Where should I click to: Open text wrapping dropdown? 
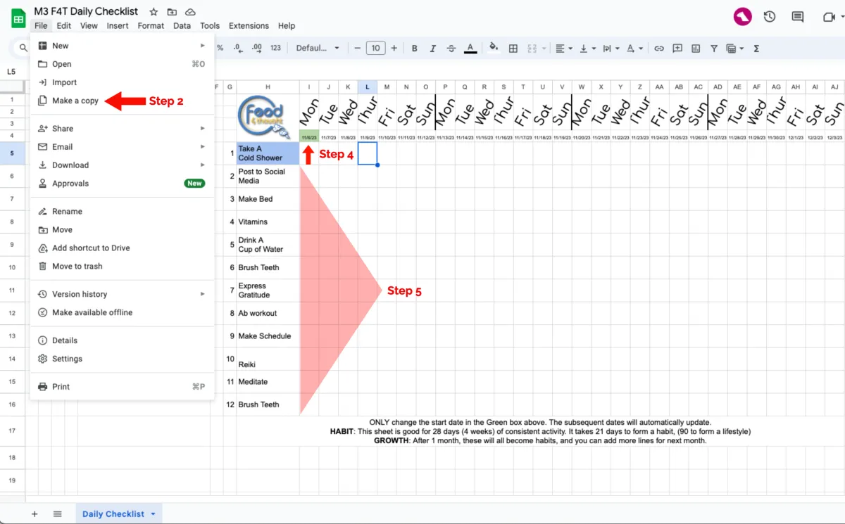click(x=610, y=48)
